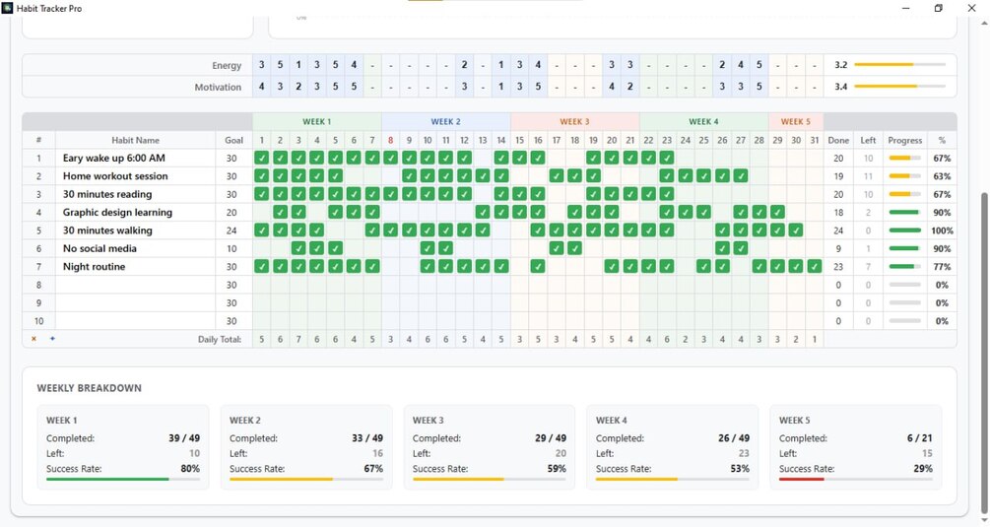The image size is (990, 527).
Task: Uncheck Eary wake up on day 1
Action: [x=261, y=159]
